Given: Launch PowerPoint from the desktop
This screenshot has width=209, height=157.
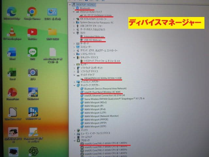Looking at the screenshot, I should (x=12, y=92).
